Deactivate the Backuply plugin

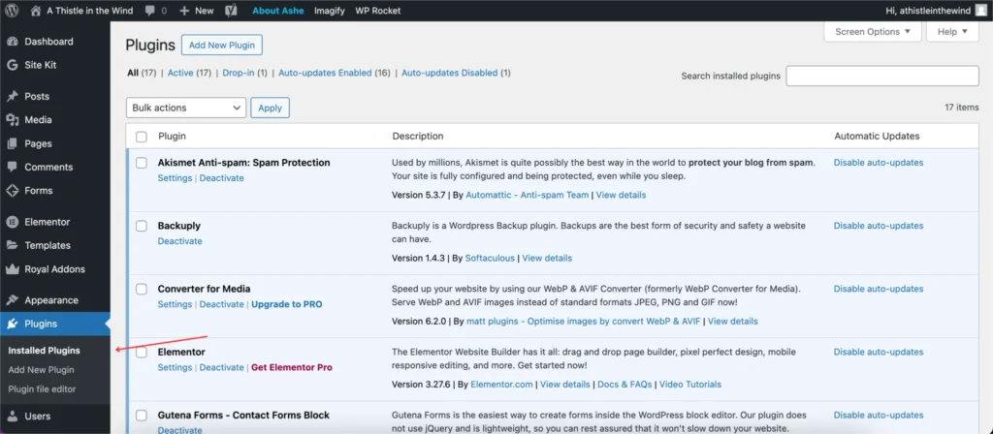pos(179,241)
